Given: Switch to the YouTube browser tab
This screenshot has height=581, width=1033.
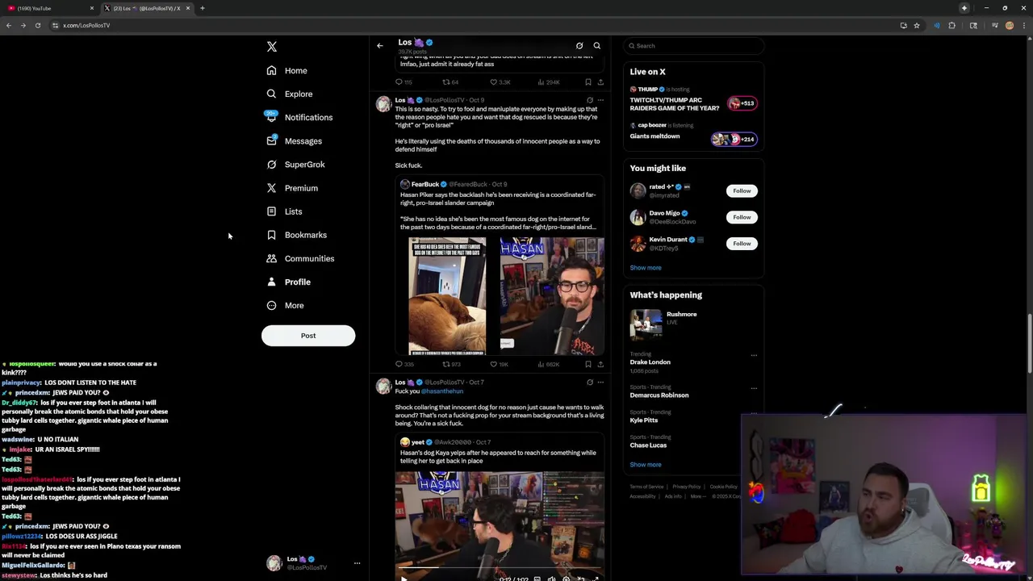Looking at the screenshot, I should [48, 8].
